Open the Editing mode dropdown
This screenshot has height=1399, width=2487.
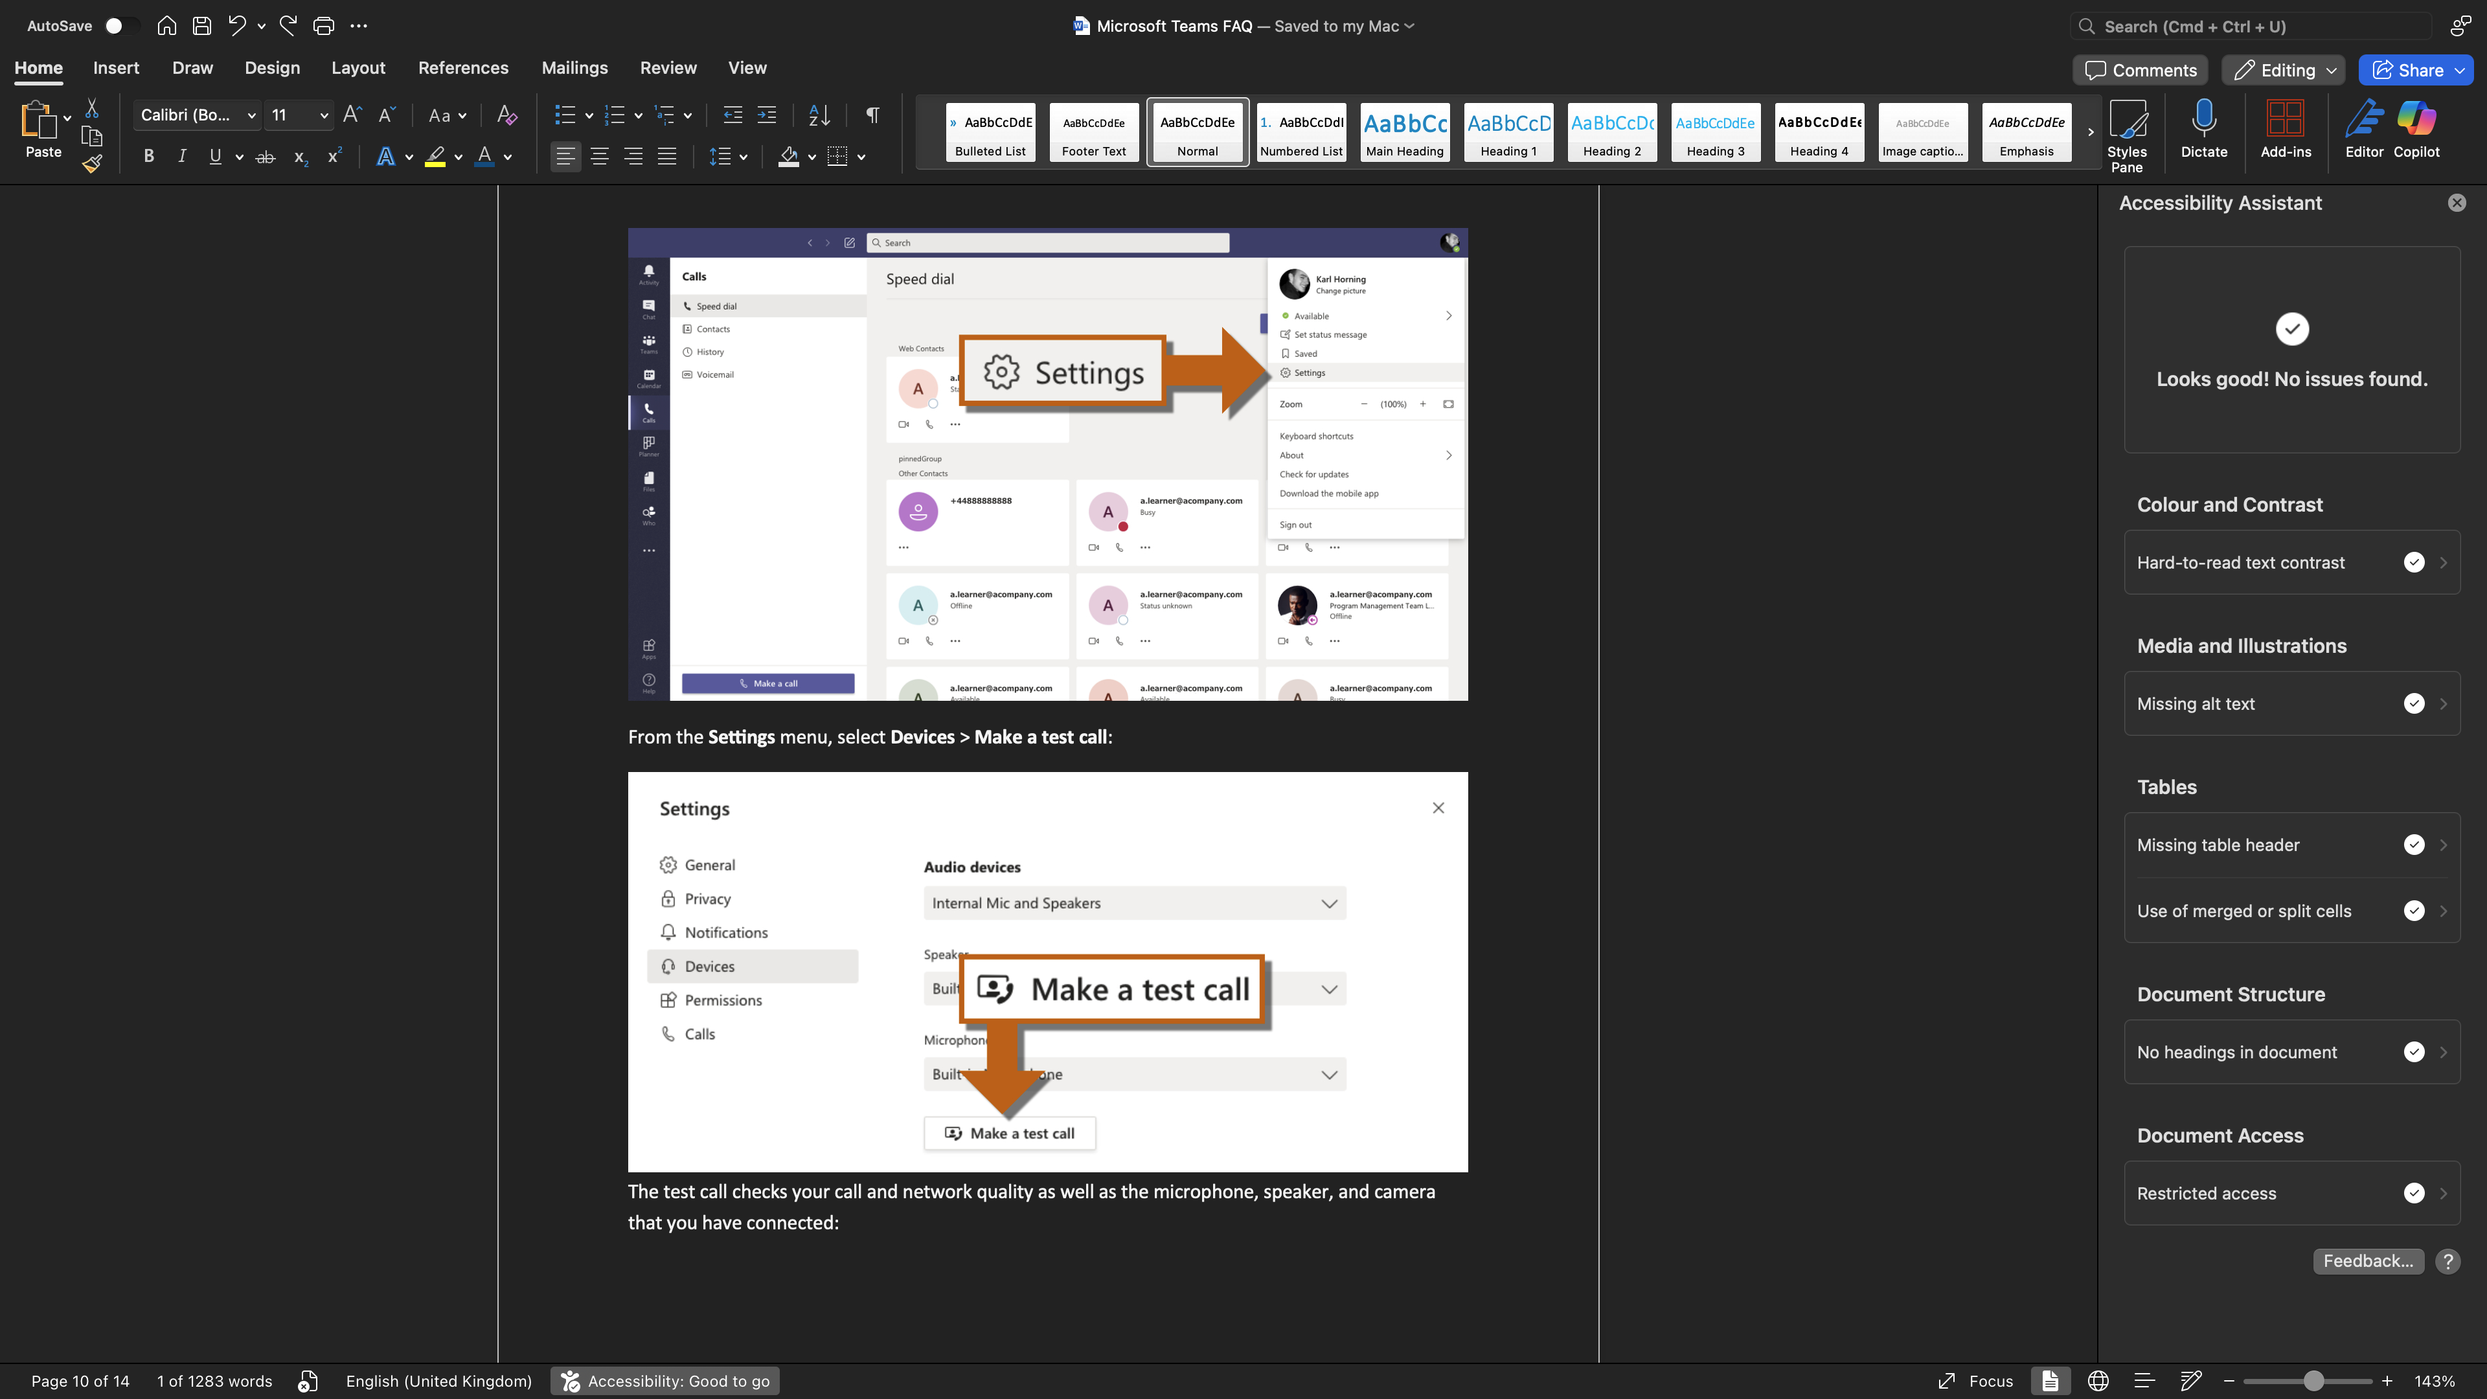(2283, 69)
